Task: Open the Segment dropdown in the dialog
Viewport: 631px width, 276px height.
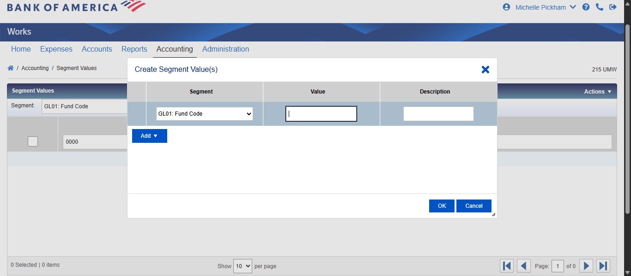Action: click(205, 113)
